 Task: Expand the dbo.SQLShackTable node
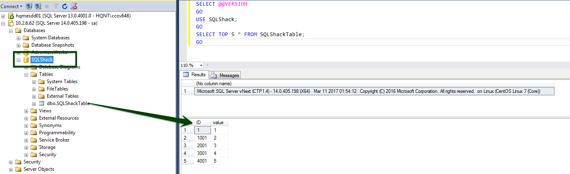point(34,103)
